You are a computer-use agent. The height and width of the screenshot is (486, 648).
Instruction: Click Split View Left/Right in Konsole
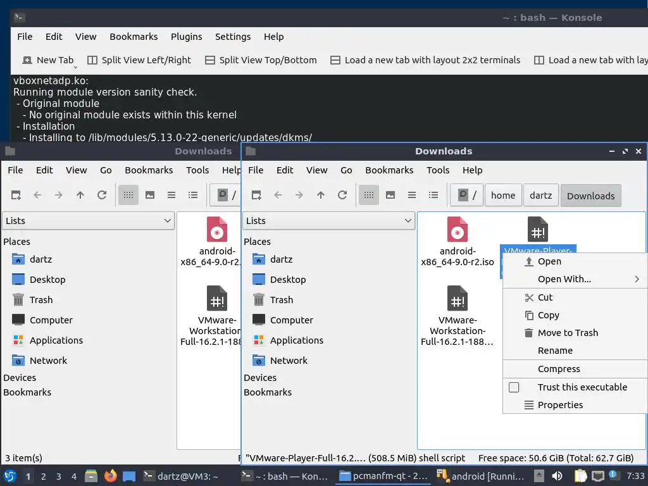pyautogui.click(x=139, y=60)
